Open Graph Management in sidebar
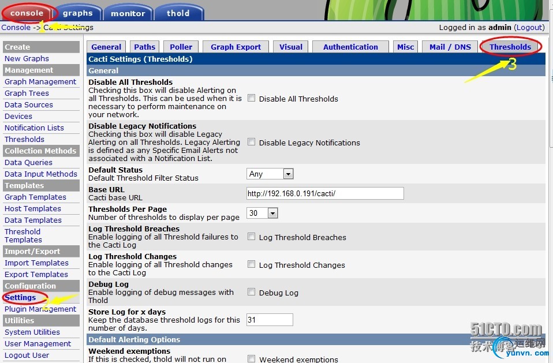The width and height of the screenshot is (553, 363). (x=40, y=81)
